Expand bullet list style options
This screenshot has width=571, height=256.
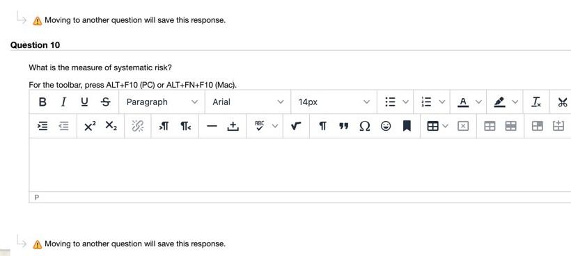pos(405,102)
